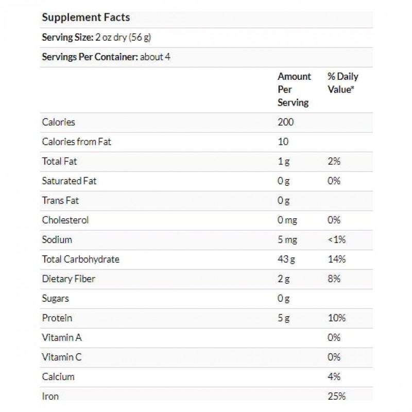Click the Sodium 5 mg amount
This screenshot has height=412, width=412.
point(286,239)
